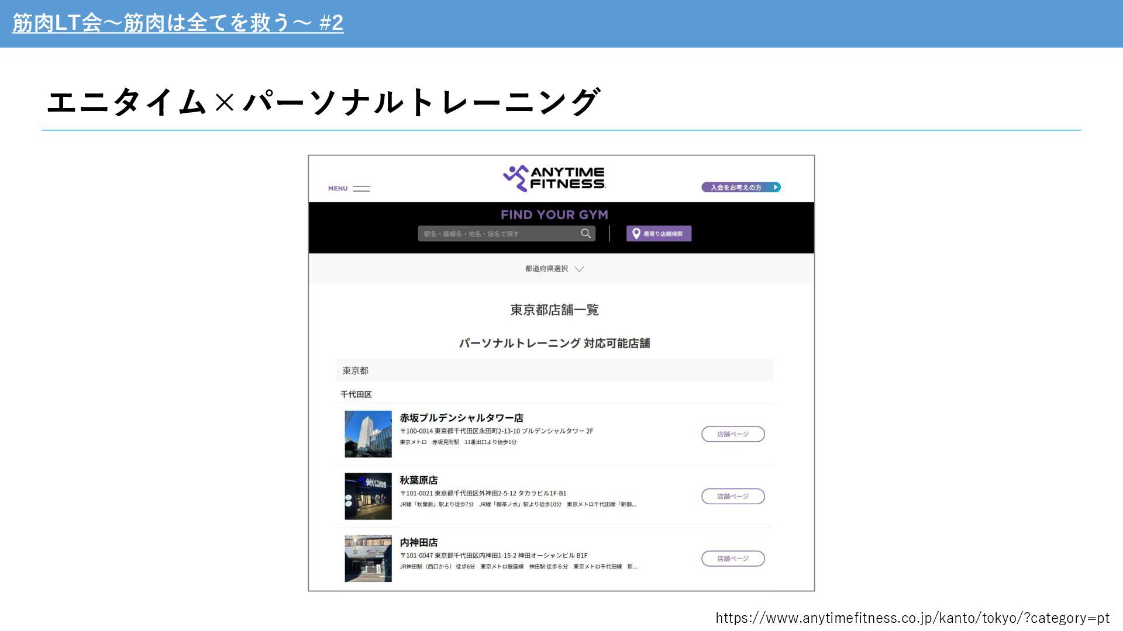1123x631 pixels.
Task: Click the 都道府県選択 label
Action: pos(546,269)
